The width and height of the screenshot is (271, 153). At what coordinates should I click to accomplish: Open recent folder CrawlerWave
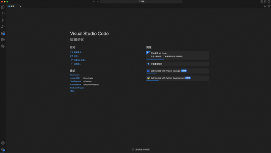(75, 85)
